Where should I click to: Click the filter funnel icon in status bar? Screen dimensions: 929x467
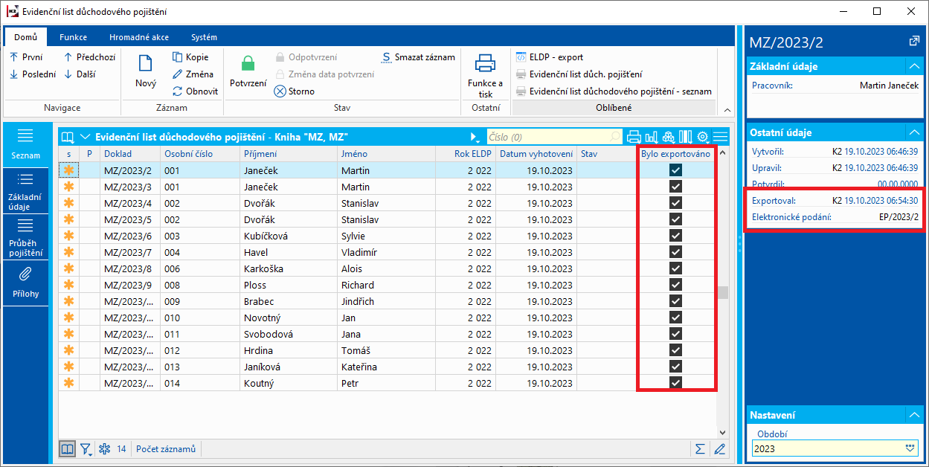[x=86, y=448]
